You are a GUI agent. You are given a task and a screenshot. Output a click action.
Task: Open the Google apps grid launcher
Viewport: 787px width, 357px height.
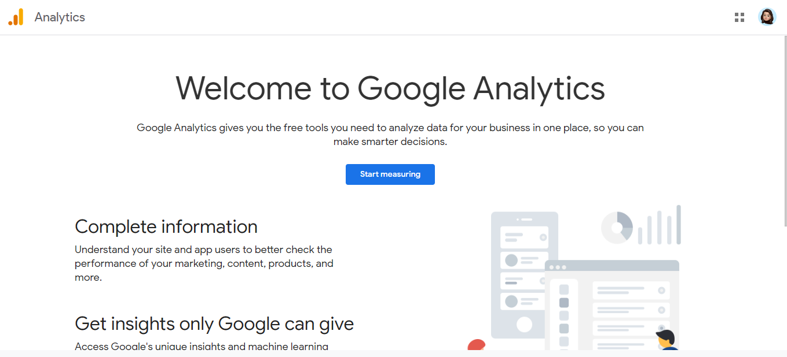(739, 17)
